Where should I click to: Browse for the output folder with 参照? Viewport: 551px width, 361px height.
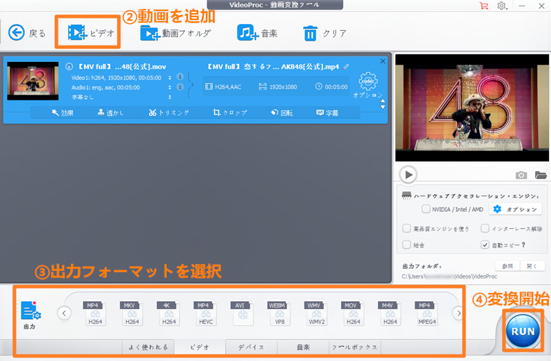click(x=508, y=266)
